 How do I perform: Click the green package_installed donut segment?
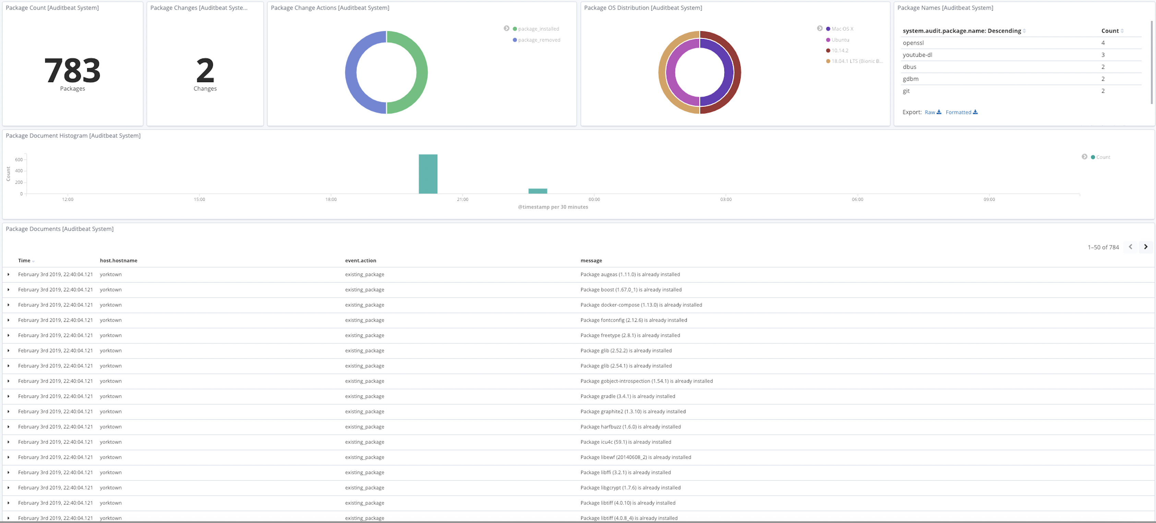pos(422,72)
